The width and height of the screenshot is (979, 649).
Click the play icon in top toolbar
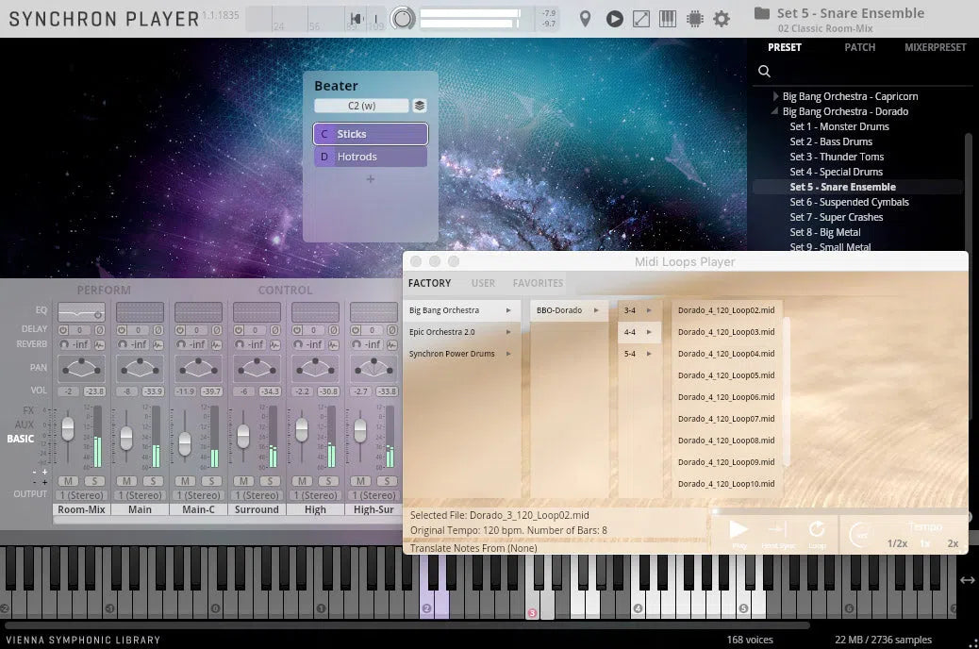coord(614,19)
